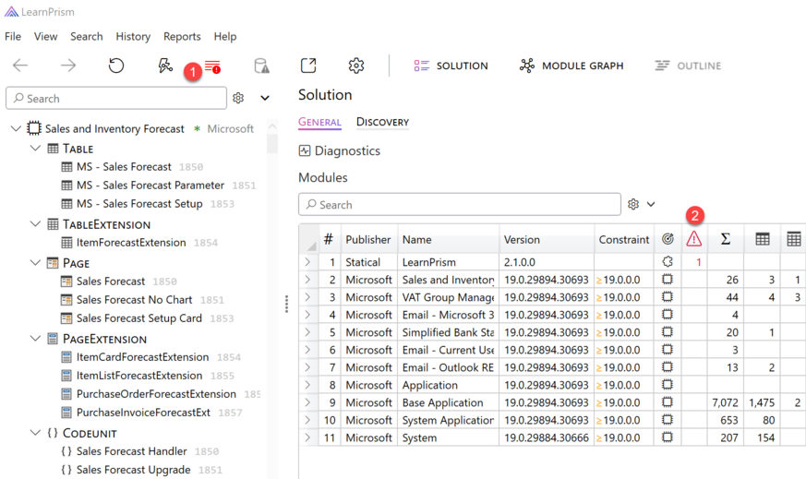Open the tools wrench icon in toolbar

[x=165, y=66]
